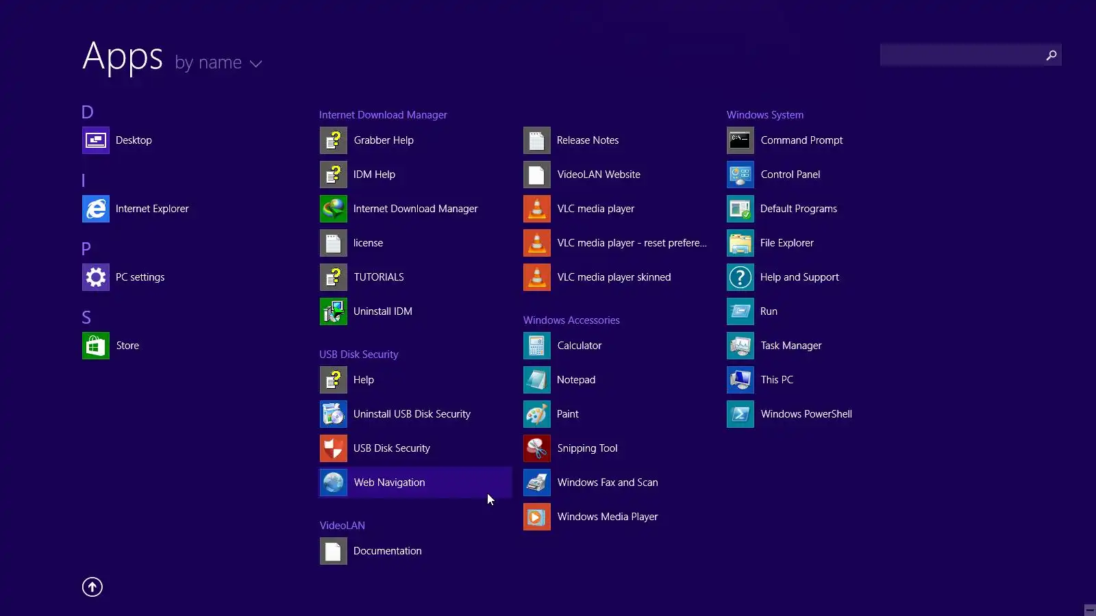Open Web Navigation globe icon
Screen dimensions: 1096x616
coord(334,483)
